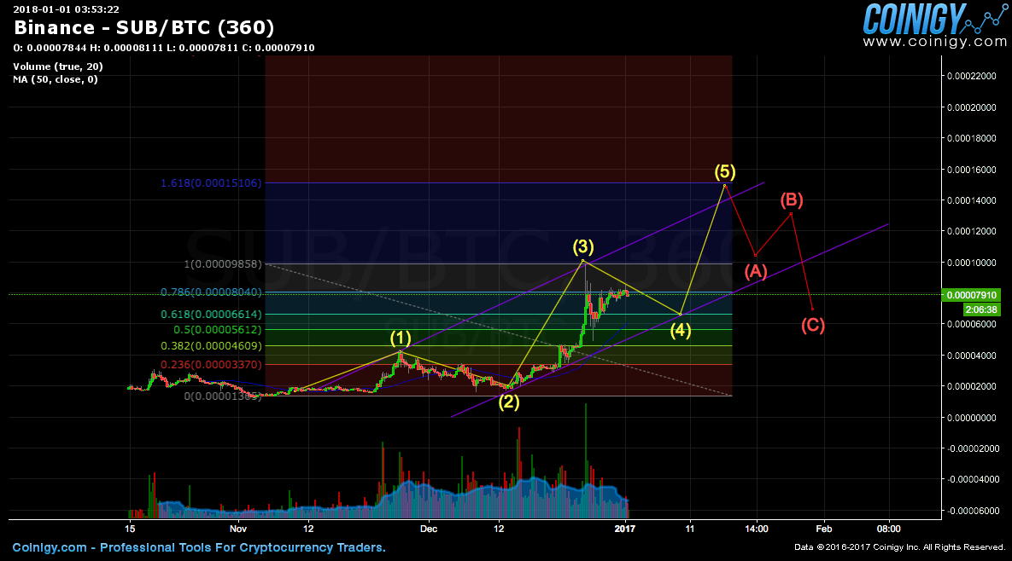Click the 0.00016000 price axis label
The width and height of the screenshot is (1012, 561).
click(972, 170)
